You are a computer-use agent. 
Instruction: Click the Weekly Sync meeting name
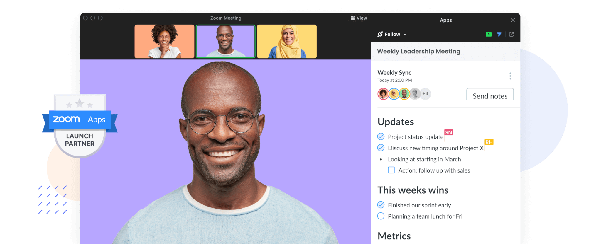[394, 72]
